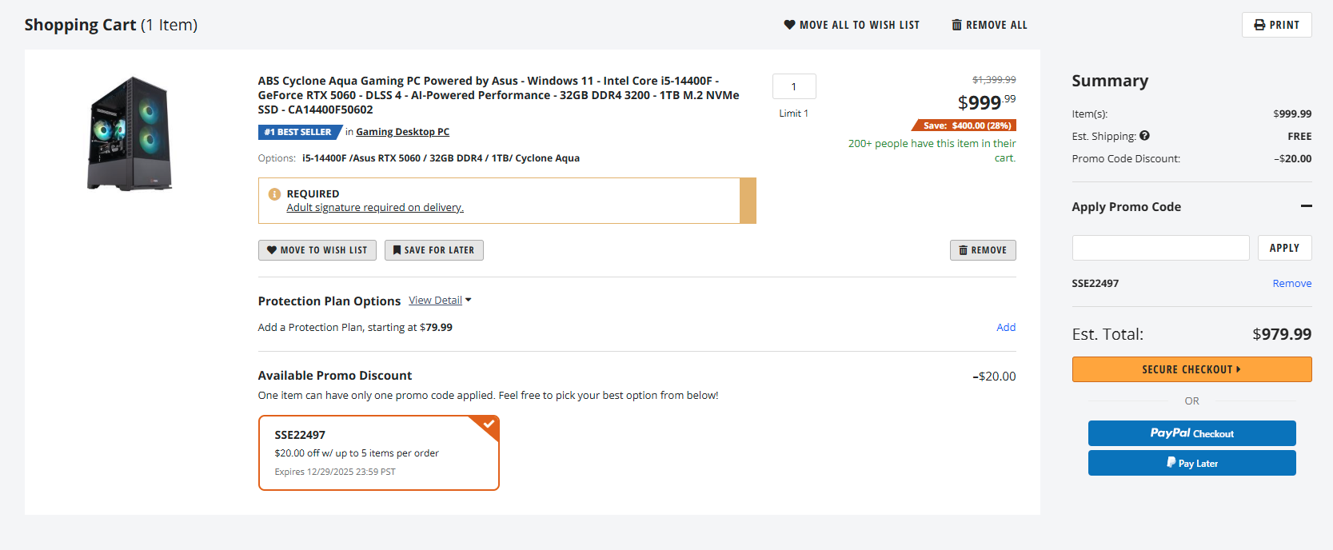1333x550 pixels.
Task: Click Save For Later button
Action: 433,250
